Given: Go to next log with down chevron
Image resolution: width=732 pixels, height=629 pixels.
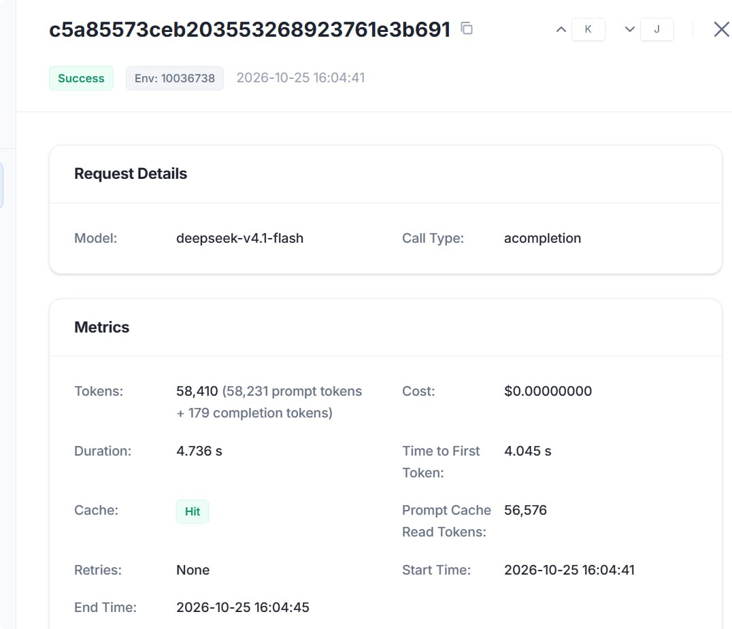Looking at the screenshot, I should click(x=630, y=29).
